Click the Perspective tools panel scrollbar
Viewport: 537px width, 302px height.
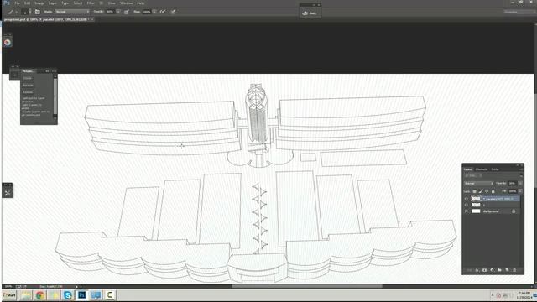[55, 97]
